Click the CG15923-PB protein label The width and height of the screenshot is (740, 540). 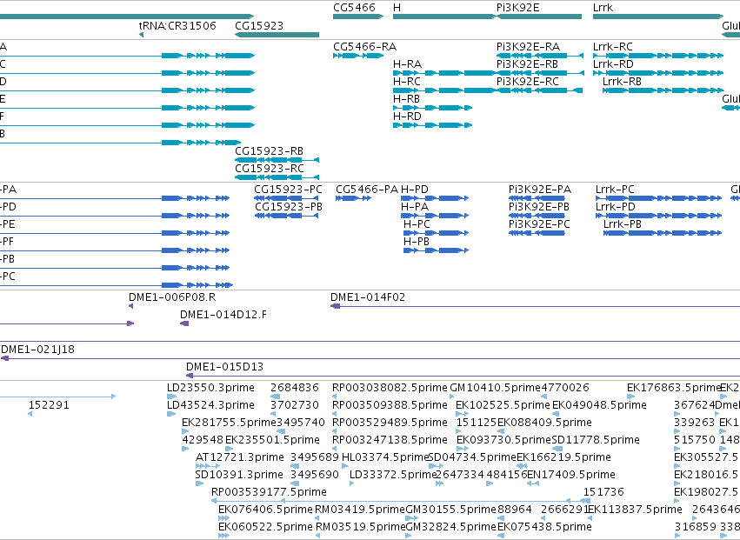[x=289, y=207]
